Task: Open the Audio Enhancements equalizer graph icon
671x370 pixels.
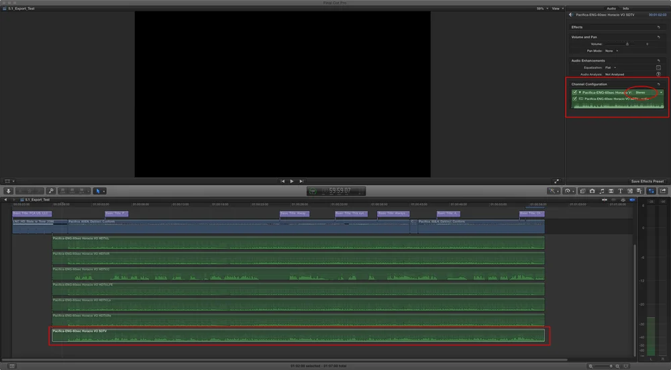Action: [659, 68]
